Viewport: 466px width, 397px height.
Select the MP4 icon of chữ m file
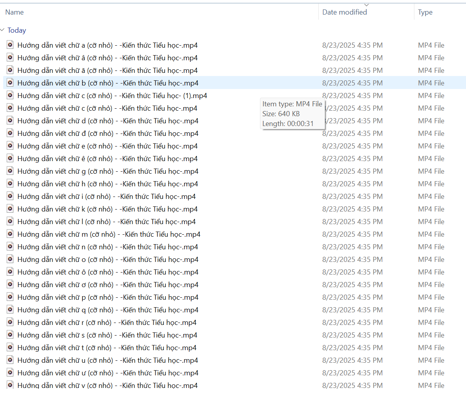click(x=10, y=234)
